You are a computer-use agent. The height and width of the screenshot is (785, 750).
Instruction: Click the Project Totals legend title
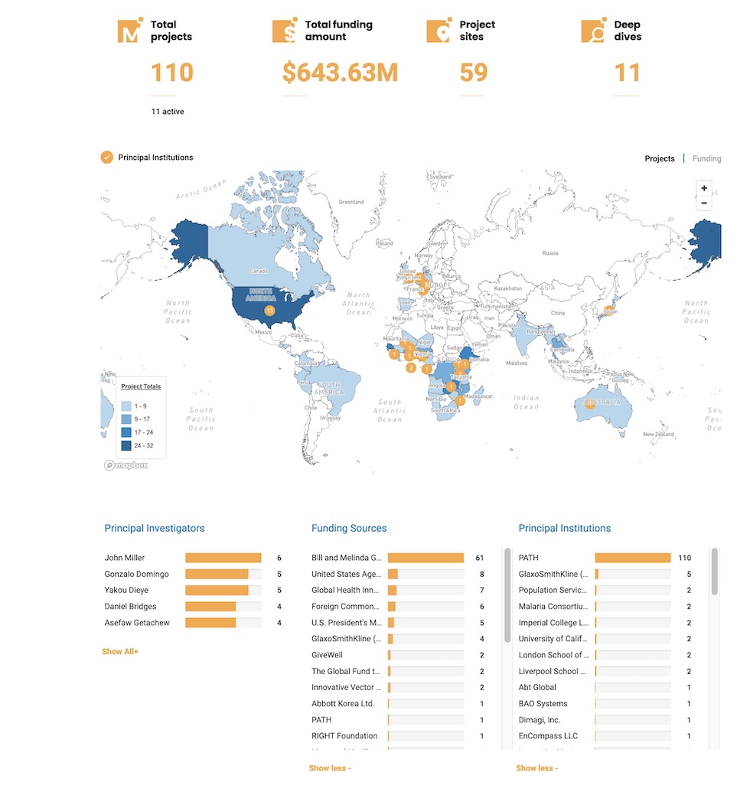tap(141, 386)
